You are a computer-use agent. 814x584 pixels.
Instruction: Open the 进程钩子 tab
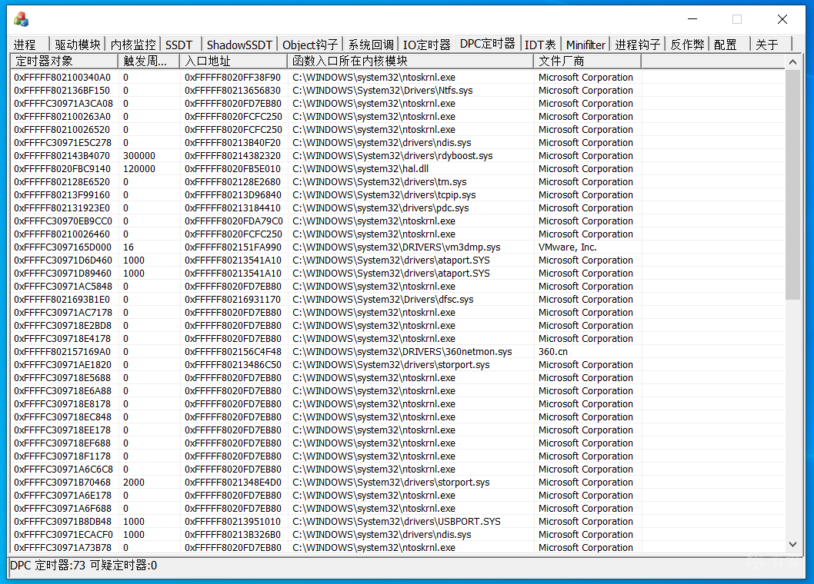coord(638,45)
